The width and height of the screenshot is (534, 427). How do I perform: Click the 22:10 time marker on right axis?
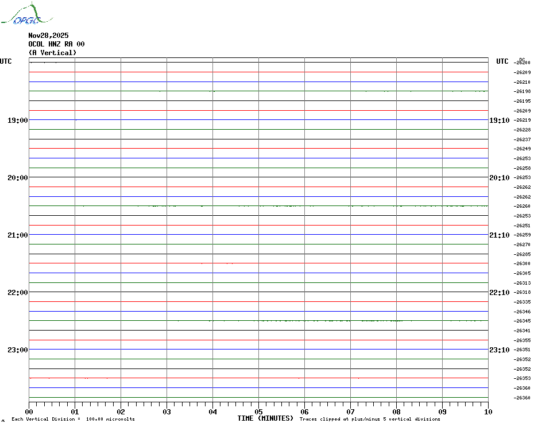click(x=499, y=293)
